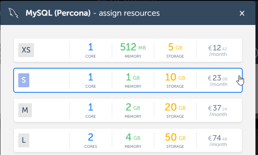Choose the M plan with 2 GB memory
Viewport: 258px width, 155px height.
[x=128, y=110]
